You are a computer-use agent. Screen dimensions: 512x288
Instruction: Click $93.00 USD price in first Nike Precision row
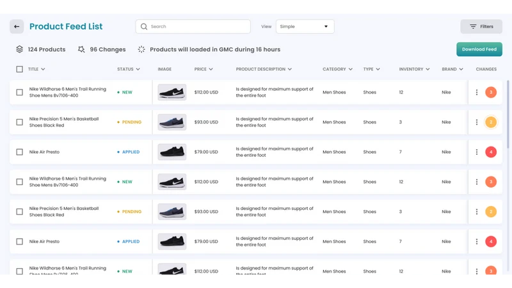pos(206,122)
